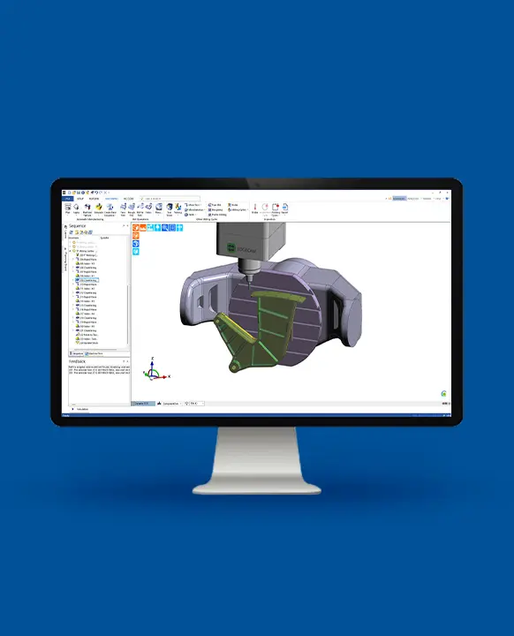This screenshot has height=636, width=514.
Task: Click the ribbon search input field
Action: pos(170,199)
